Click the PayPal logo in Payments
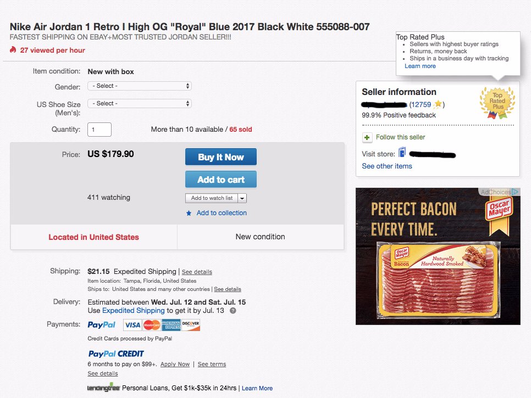The width and height of the screenshot is (531, 398). point(102,325)
